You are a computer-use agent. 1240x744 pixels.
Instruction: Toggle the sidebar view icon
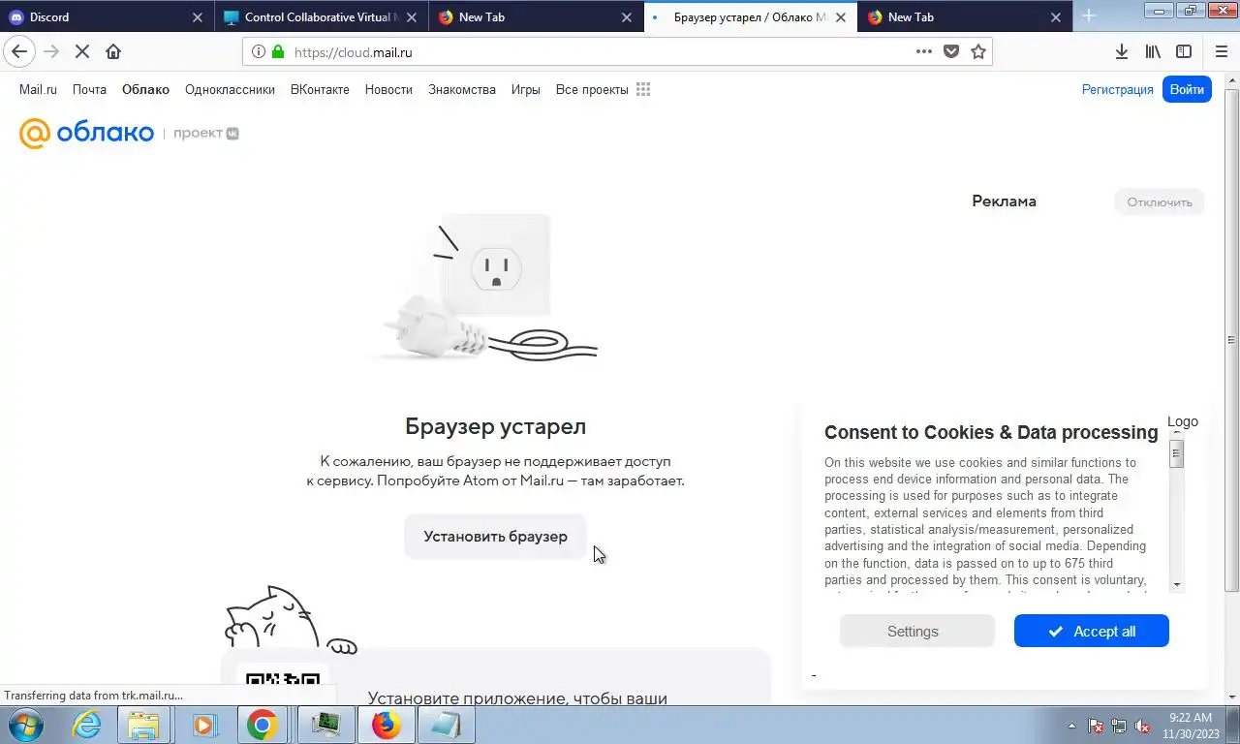(1184, 52)
